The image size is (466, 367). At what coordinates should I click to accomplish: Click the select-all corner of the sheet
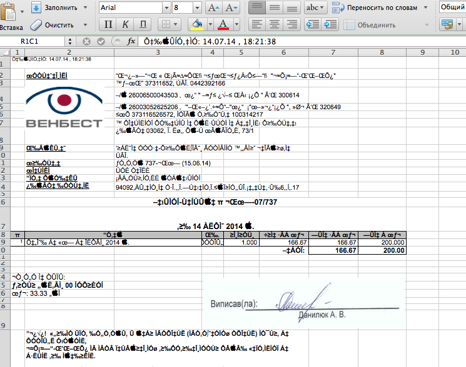click(x=5, y=52)
